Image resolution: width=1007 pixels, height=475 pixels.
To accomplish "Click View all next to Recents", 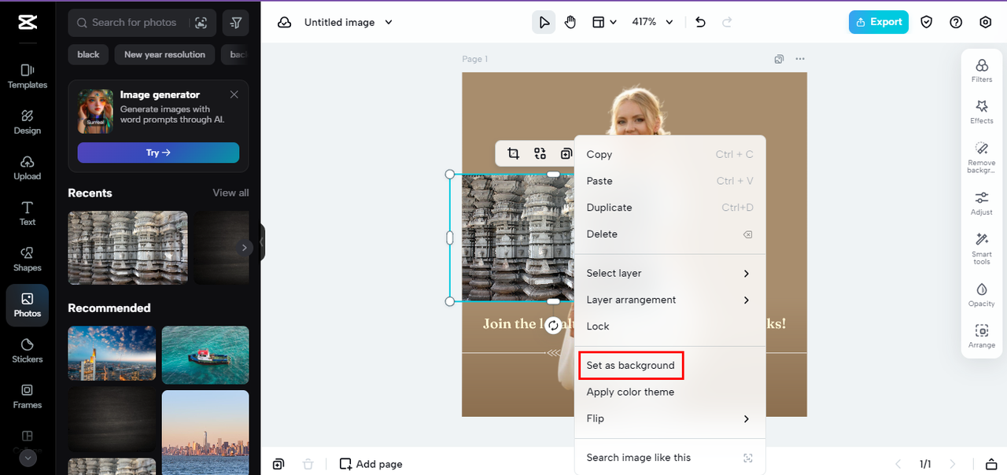I will tap(231, 193).
